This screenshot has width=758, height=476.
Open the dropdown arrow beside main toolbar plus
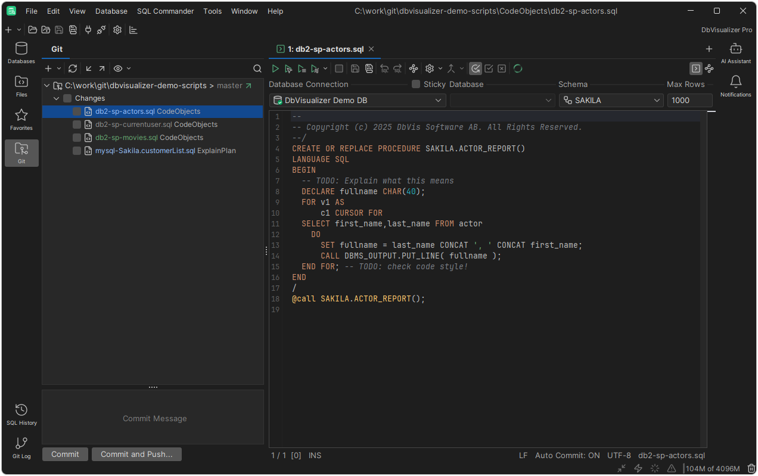pyautogui.click(x=19, y=30)
